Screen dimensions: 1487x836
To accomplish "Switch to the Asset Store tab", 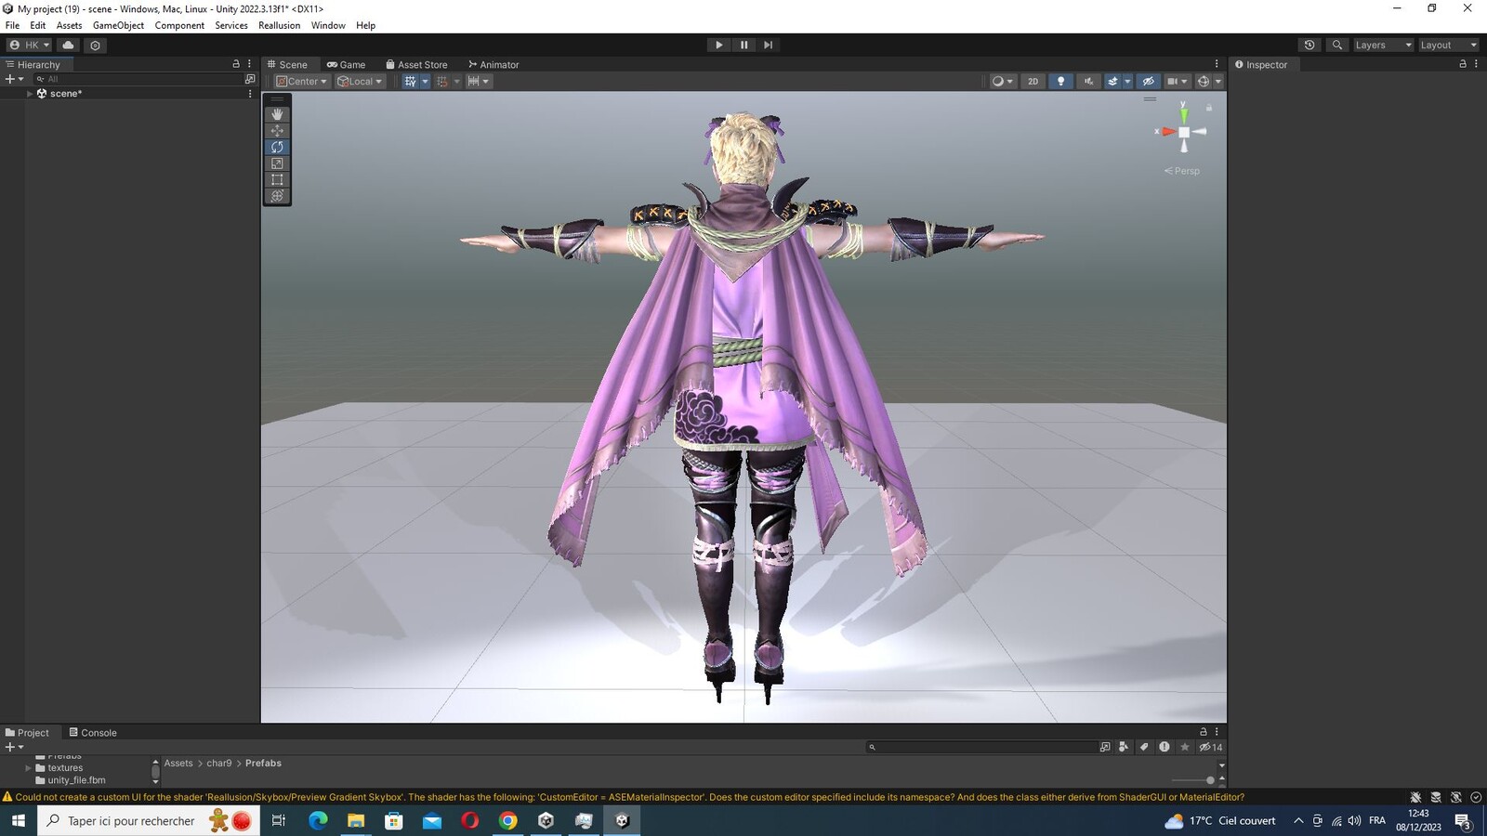I will point(416,64).
